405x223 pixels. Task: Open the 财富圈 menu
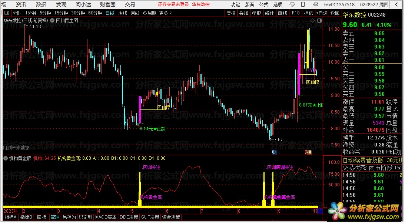[x=108, y=4]
